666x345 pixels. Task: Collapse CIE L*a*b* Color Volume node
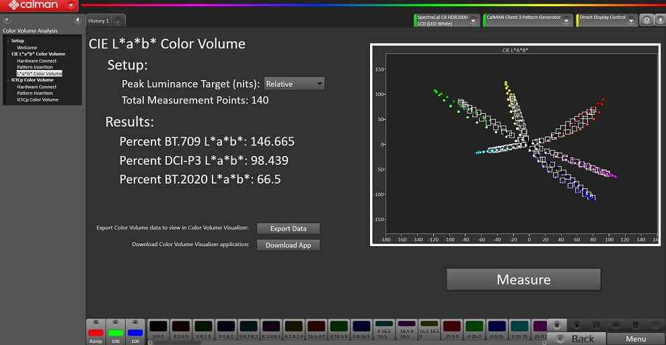click(x=8, y=54)
